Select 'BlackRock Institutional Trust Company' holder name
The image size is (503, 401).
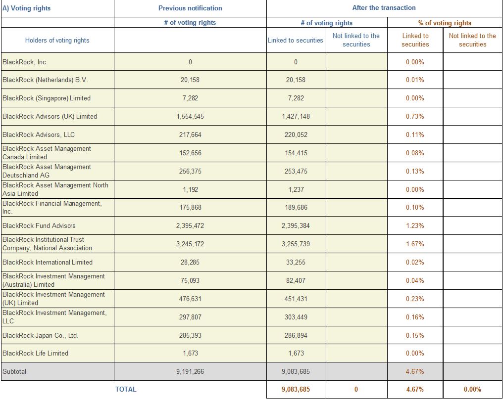pyautogui.click(x=47, y=244)
